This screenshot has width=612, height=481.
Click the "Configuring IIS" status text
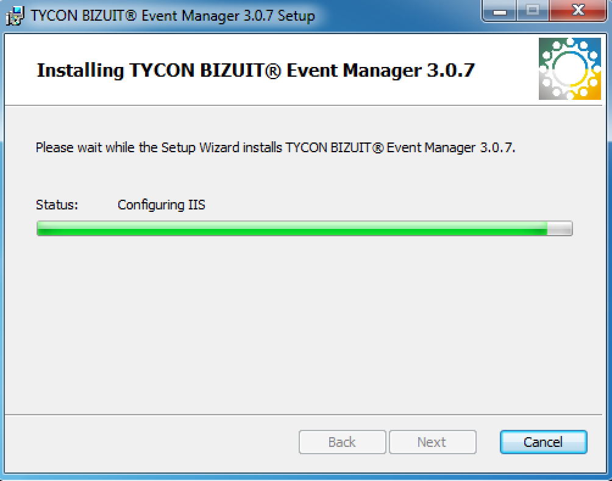161,205
